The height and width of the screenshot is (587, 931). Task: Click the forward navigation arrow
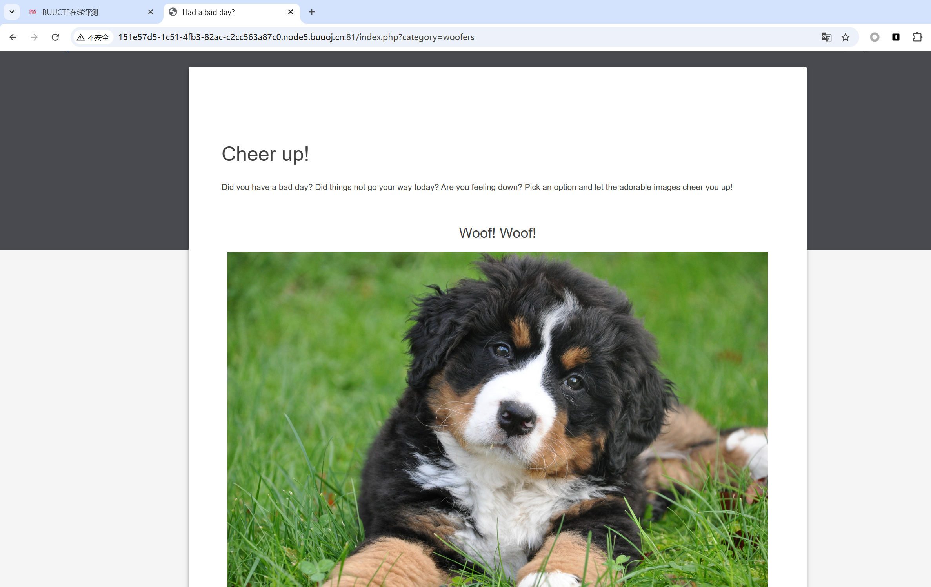[34, 37]
